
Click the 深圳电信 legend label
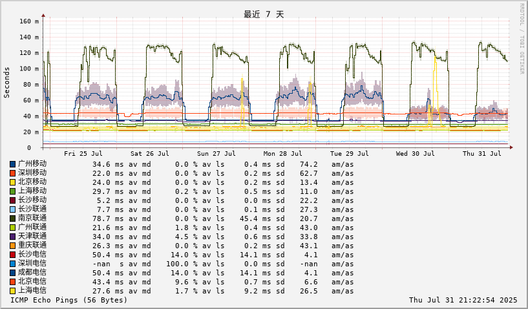(x=32, y=264)
